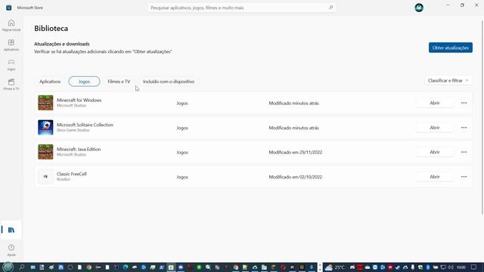484x272 pixels.
Task: Switch to the Aplicativos filter tab
Action: tap(50, 82)
